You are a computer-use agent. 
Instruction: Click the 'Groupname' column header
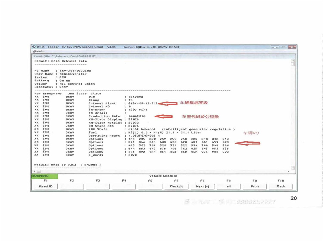[52, 94]
